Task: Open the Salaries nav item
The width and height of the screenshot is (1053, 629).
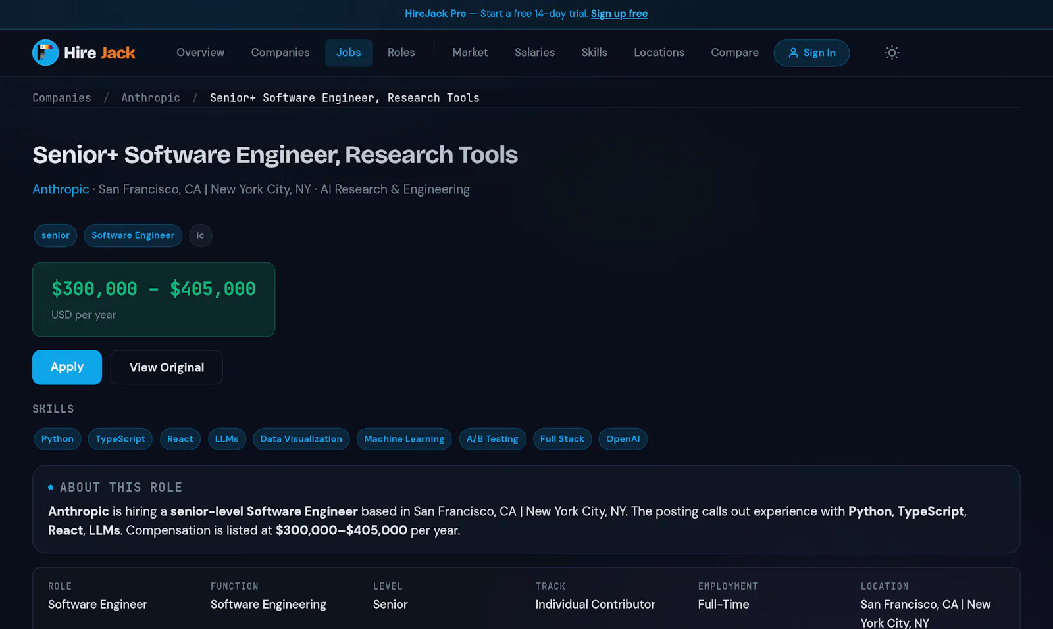Action: point(534,53)
